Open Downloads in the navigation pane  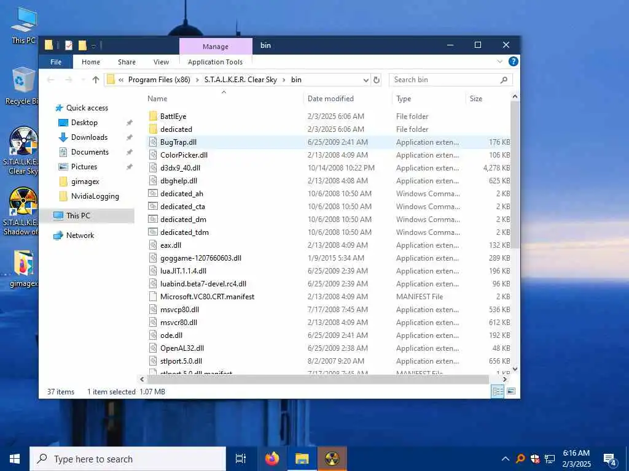click(x=89, y=137)
